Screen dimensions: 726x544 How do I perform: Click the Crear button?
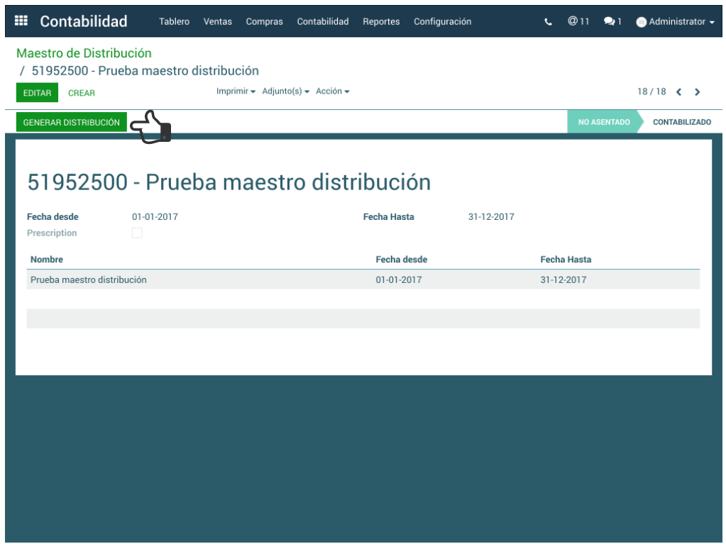tap(82, 93)
